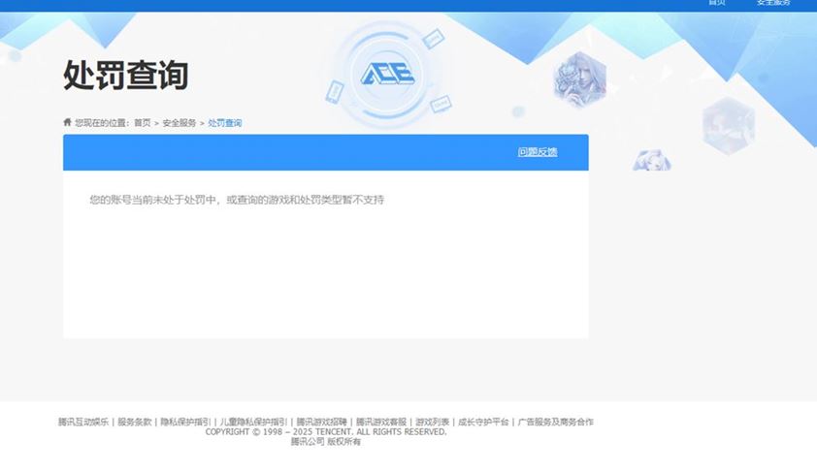Click 腾讯公司 版权所有 footer text
Image resolution: width=817 pixels, height=471 pixels.
326,441
